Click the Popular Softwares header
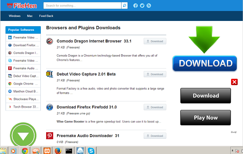Image resolution: width=243 pixels, height=154 pixels. [x=23, y=30]
